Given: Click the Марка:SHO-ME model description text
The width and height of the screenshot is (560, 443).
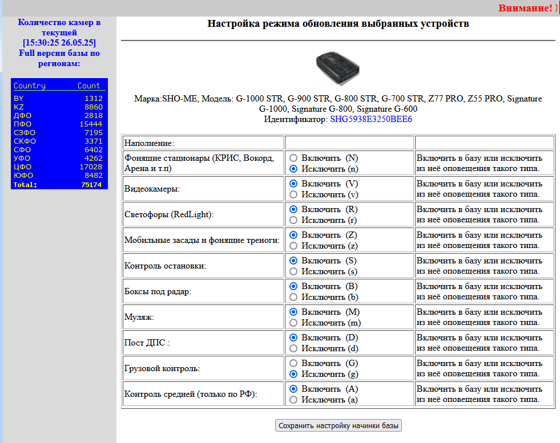Looking at the screenshot, I should (338, 104).
